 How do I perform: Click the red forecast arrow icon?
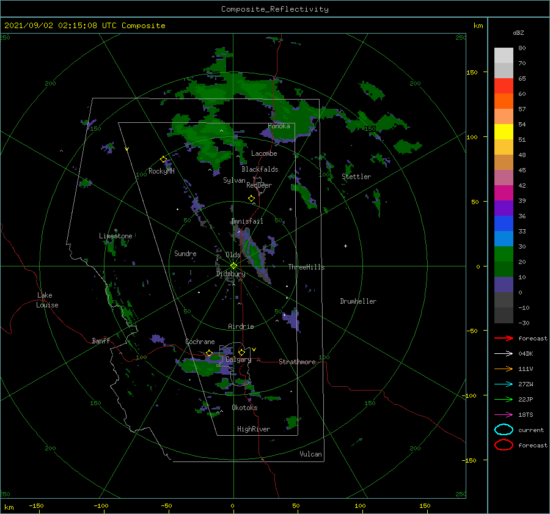504,338
